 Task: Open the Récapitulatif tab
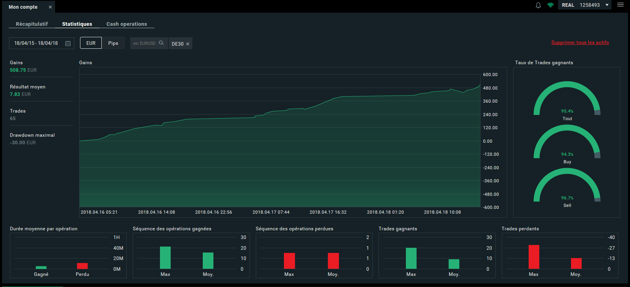32,24
